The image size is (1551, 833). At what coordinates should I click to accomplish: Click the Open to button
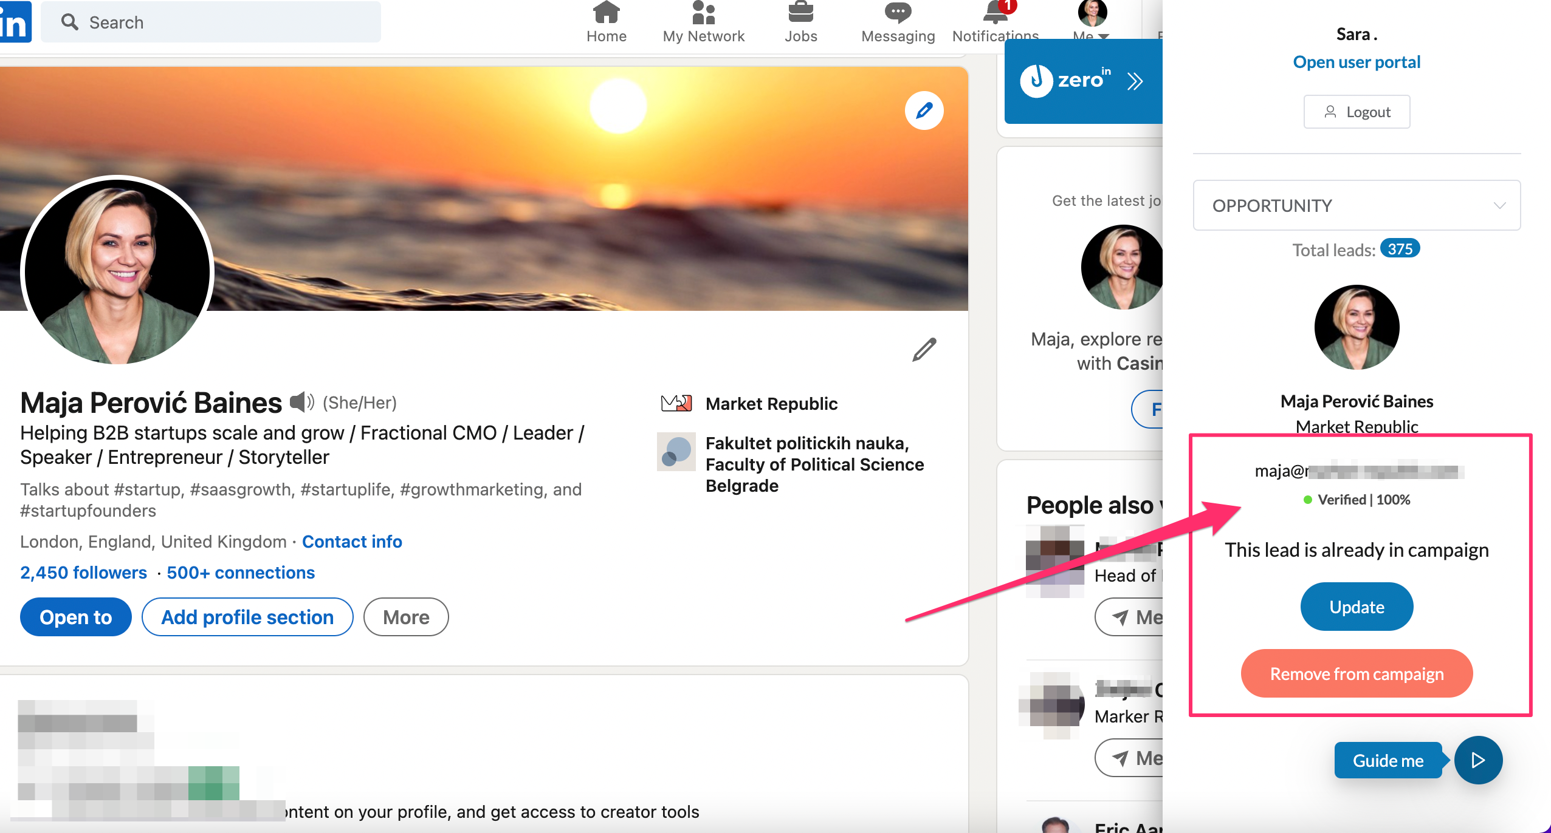click(75, 616)
